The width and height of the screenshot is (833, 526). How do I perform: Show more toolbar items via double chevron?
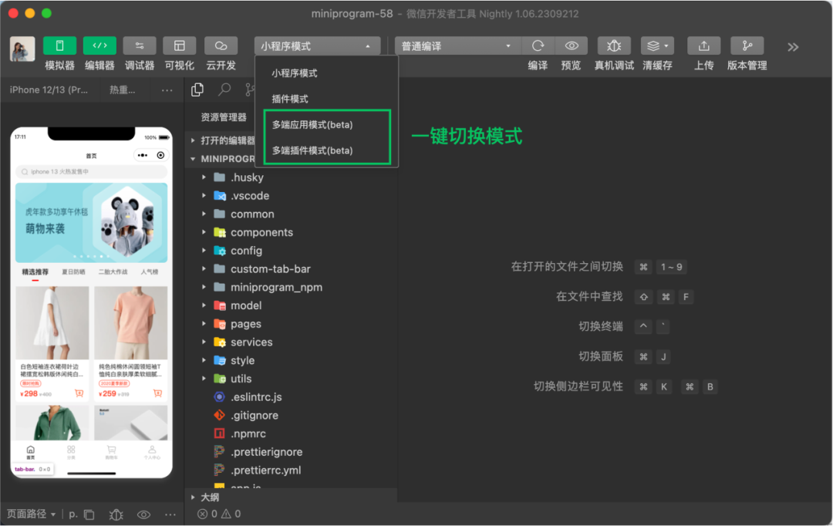[793, 47]
